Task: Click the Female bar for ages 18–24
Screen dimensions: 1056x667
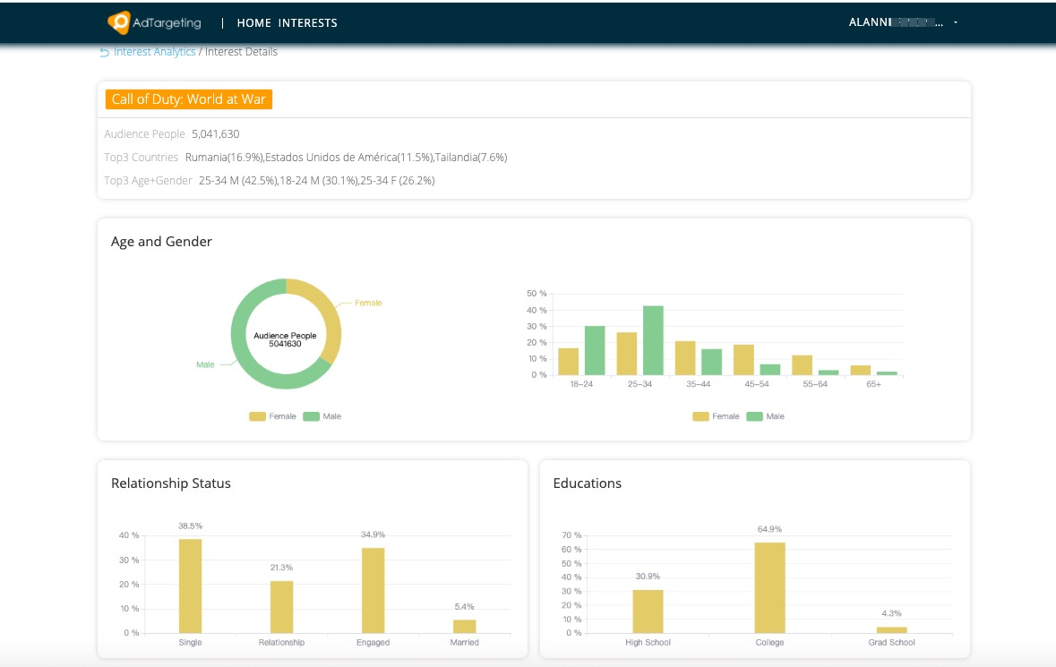Action: [569, 362]
